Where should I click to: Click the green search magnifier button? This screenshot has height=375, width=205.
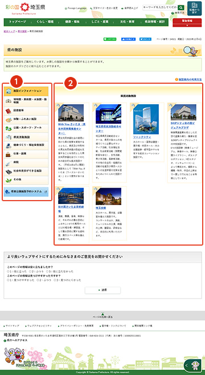coord(181,7)
